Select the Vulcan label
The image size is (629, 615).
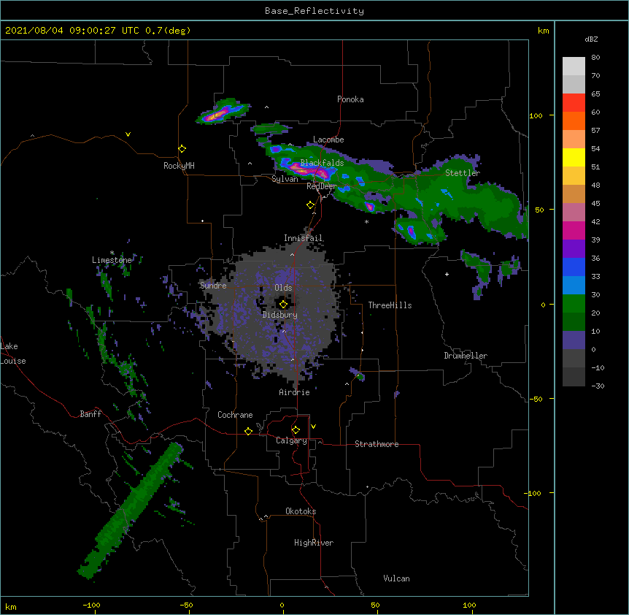point(396,578)
